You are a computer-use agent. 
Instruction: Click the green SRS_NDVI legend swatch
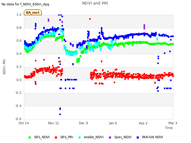pyautogui.click(x=30, y=137)
